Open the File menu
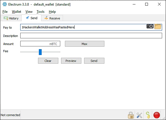This screenshot has height=120, width=166. tap(5, 12)
